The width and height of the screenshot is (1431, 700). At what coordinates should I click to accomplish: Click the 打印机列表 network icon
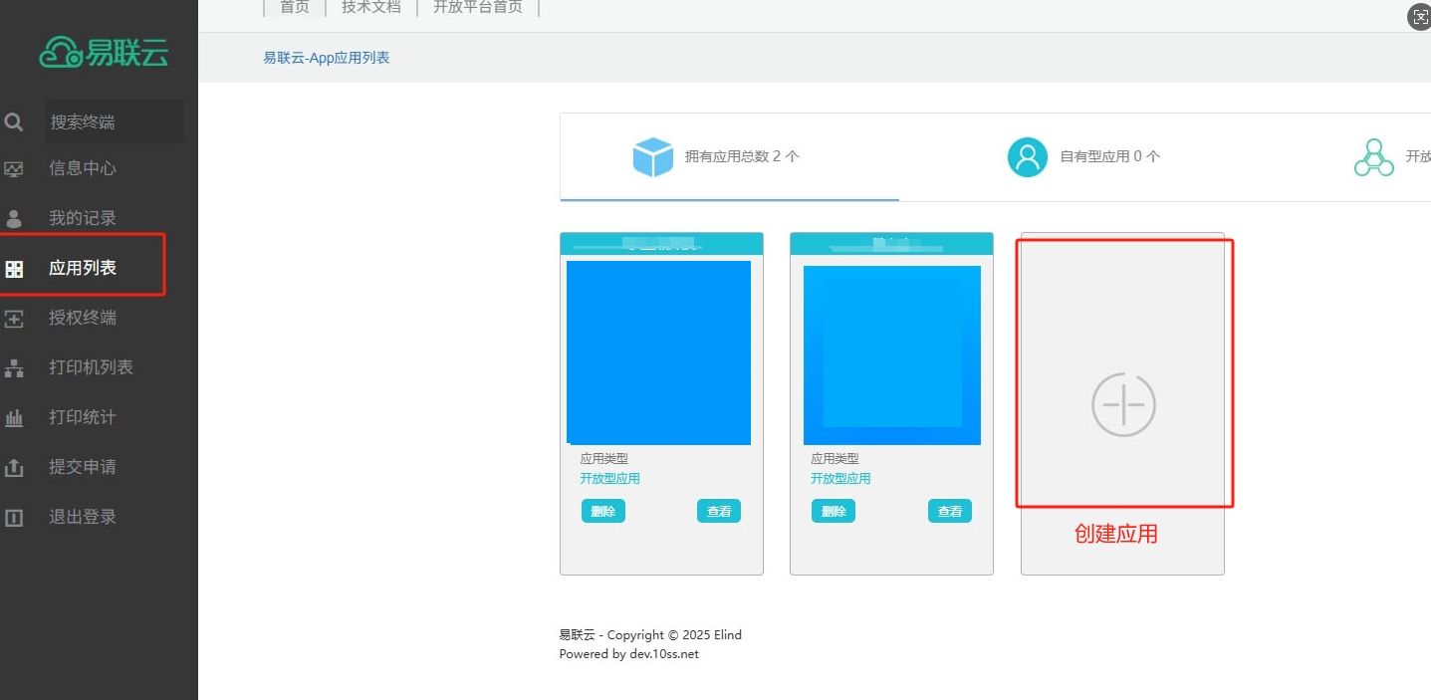click(x=14, y=368)
